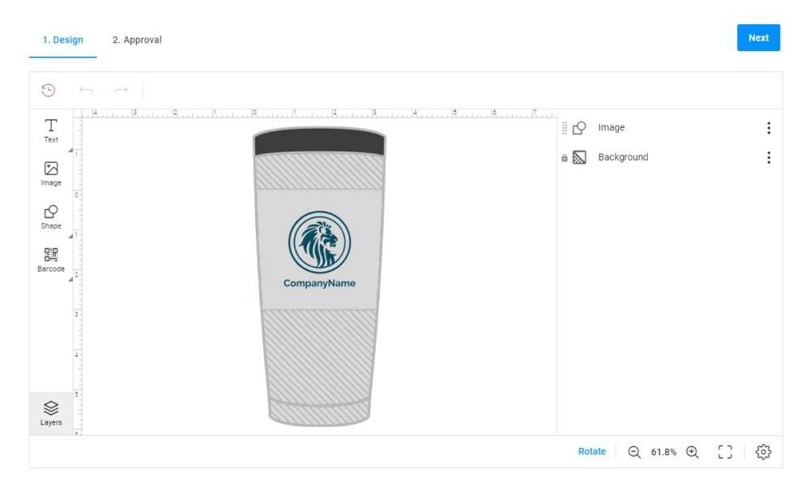
Task: Zoom out with the minus magnifier
Action: (634, 452)
